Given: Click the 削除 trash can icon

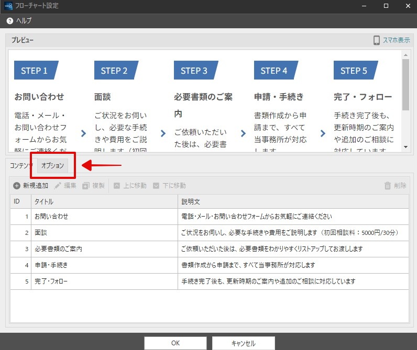Looking at the screenshot, I should tap(388, 186).
